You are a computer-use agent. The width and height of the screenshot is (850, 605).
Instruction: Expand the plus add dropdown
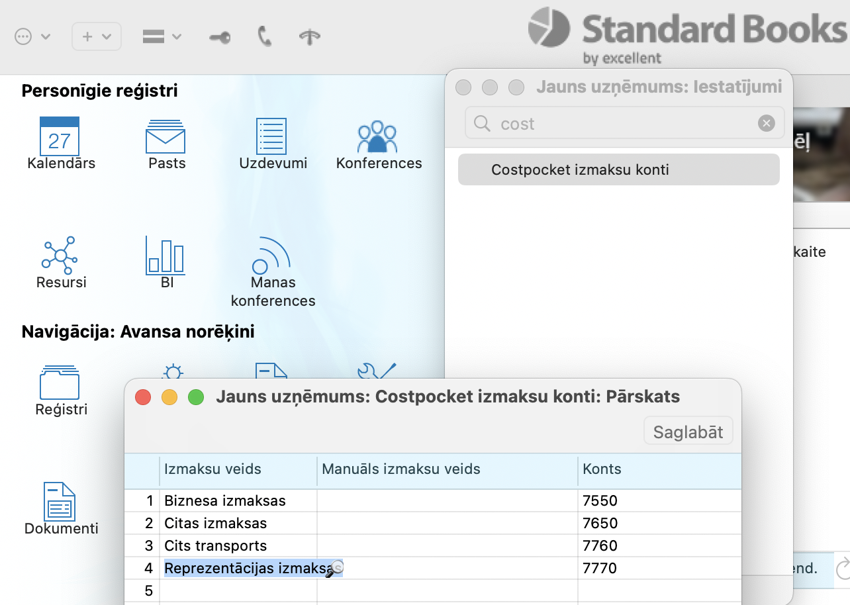click(97, 37)
